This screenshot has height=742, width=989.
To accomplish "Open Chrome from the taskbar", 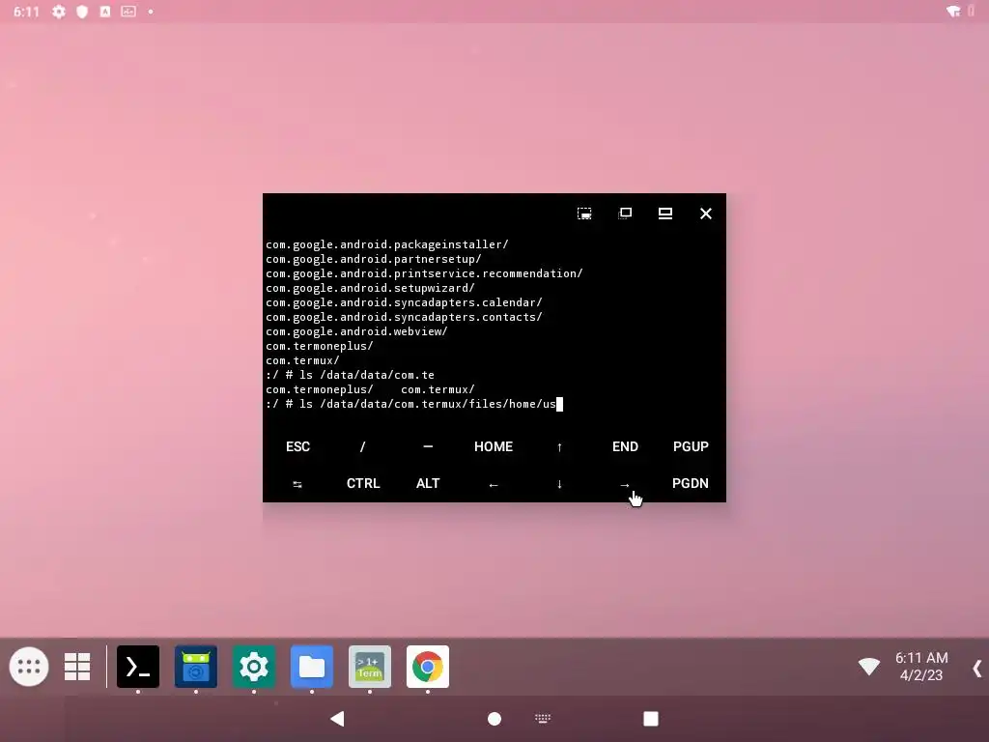I will (x=428, y=667).
